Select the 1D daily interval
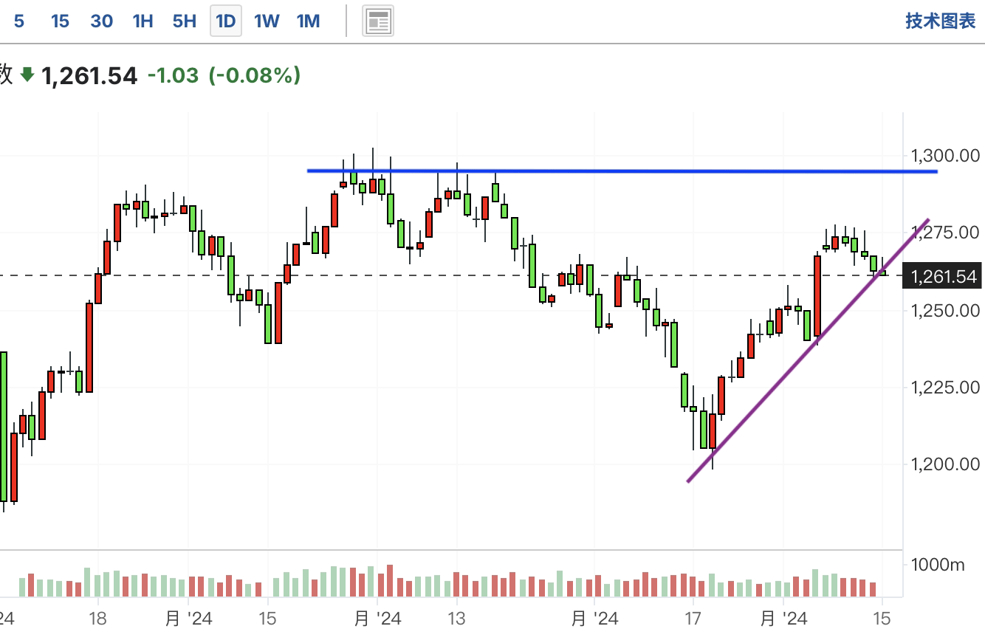 (x=226, y=21)
